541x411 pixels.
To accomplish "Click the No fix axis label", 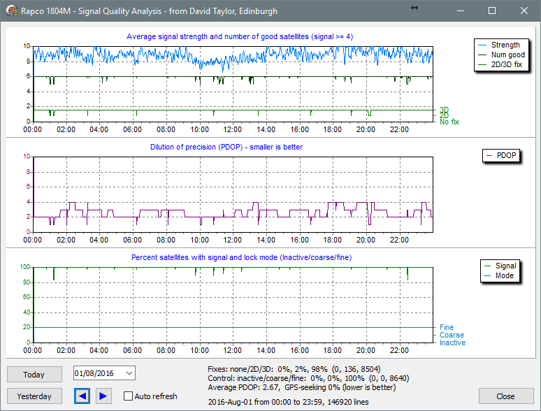I will coord(449,122).
